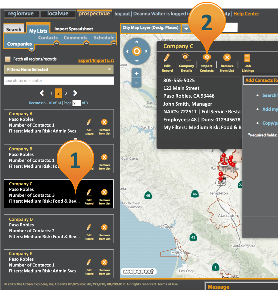Click the Highway 41 map marker
Viewport: 278px width, 290px height.
click(x=193, y=237)
